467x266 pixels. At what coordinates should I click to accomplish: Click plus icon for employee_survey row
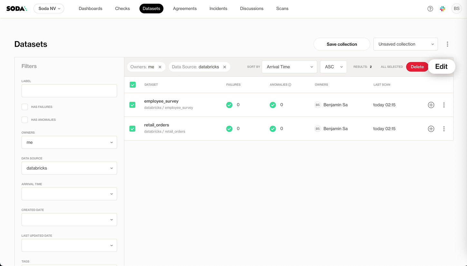431,105
